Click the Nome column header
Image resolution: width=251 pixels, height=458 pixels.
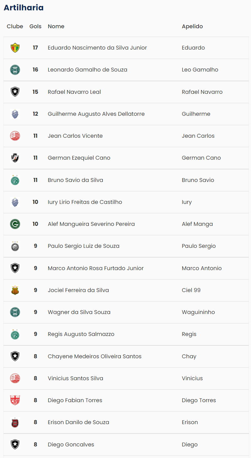click(56, 26)
